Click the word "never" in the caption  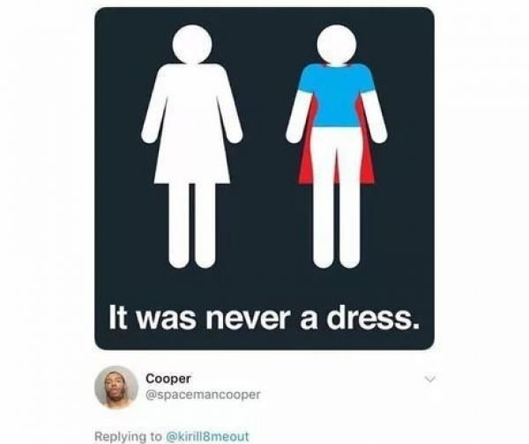[x=248, y=321]
